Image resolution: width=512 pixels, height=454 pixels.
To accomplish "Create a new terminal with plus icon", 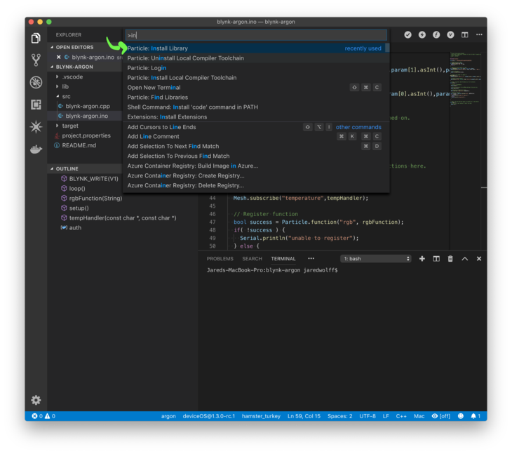I will [x=422, y=259].
